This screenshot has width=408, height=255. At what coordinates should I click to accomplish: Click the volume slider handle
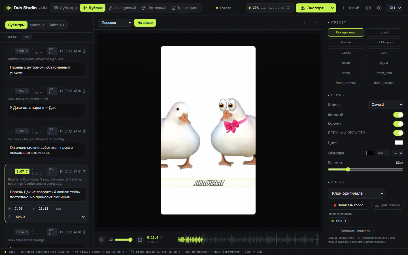(130, 240)
